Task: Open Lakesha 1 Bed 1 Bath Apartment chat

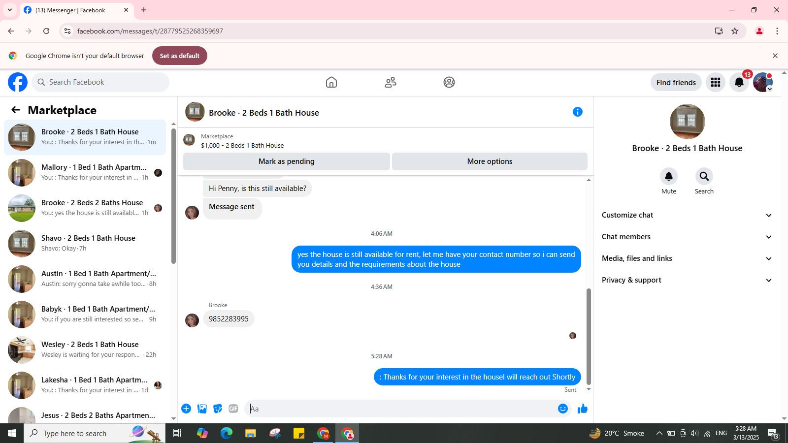Action: pyautogui.click(x=85, y=385)
